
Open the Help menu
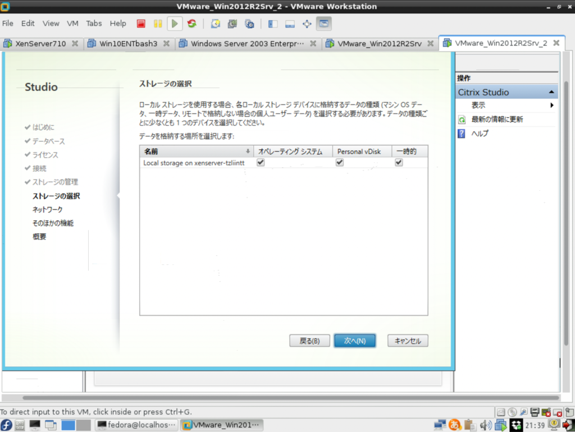coord(118,24)
